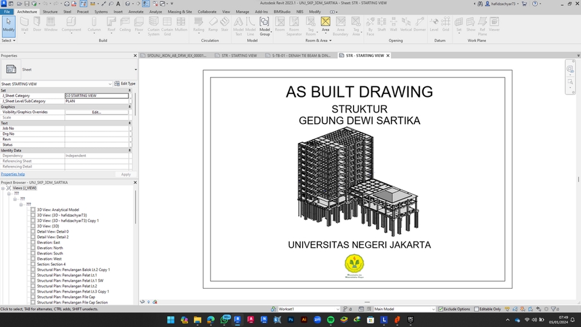The height and width of the screenshot is (327, 581).
Task: Expand the Room & Area panel dropdown
Action: point(318,41)
